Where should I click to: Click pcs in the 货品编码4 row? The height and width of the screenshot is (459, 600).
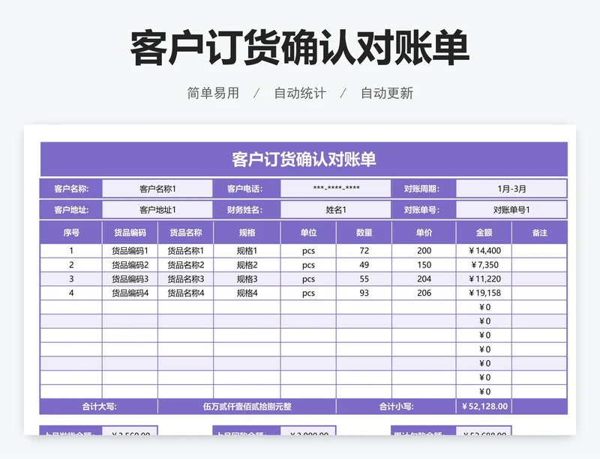(x=308, y=293)
